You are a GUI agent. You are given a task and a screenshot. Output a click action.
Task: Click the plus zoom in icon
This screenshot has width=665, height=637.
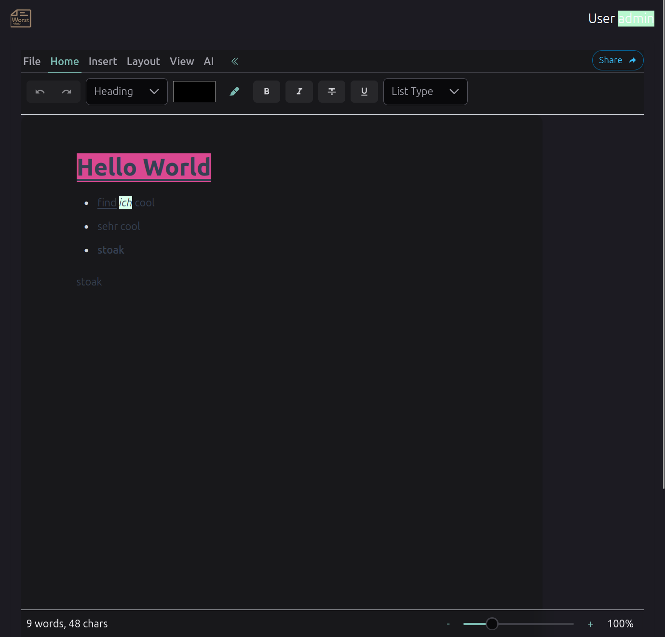[590, 624]
